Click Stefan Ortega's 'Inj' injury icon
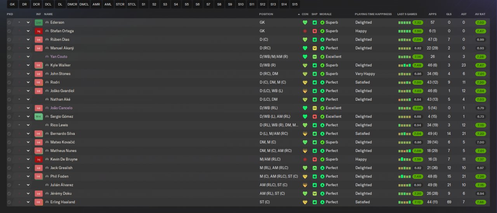The width and height of the screenshot is (497, 213). [38, 31]
